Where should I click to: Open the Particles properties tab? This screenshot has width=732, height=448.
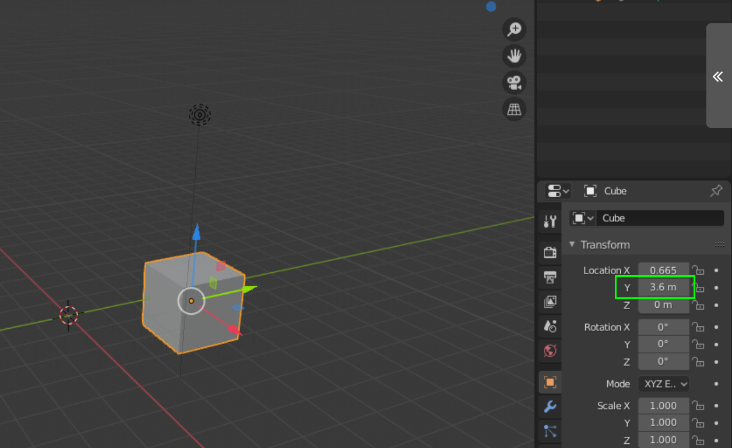tap(550, 431)
